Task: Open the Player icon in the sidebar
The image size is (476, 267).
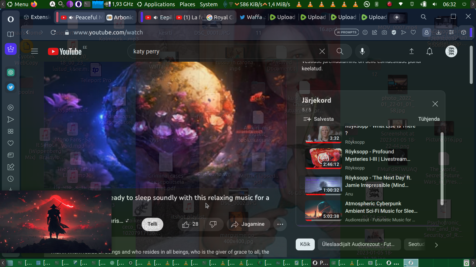Action: 11,108
